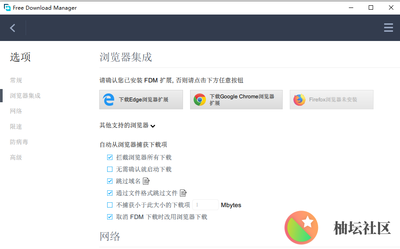The height and width of the screenshot is (249, 400).
Task: Open the 常规 settings section
Action: click(16, 80)
